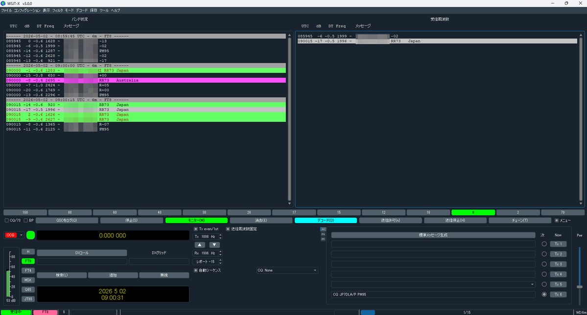Open message tab 1 beside Tx messages
The width and height of the screenshot is (587, 315).
click(x=323, y=229)
